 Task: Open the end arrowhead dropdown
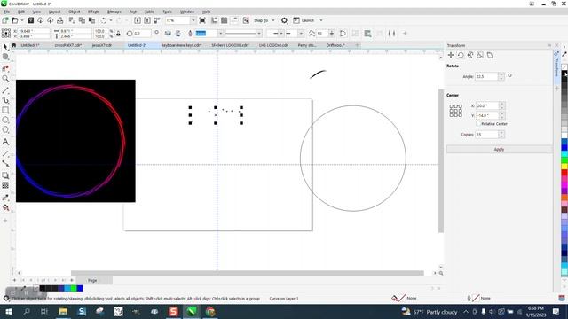pos(301,34)
